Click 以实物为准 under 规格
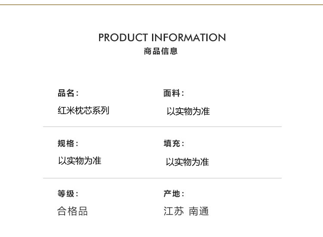This screenshot has height=237, width=323. [80, 161]
